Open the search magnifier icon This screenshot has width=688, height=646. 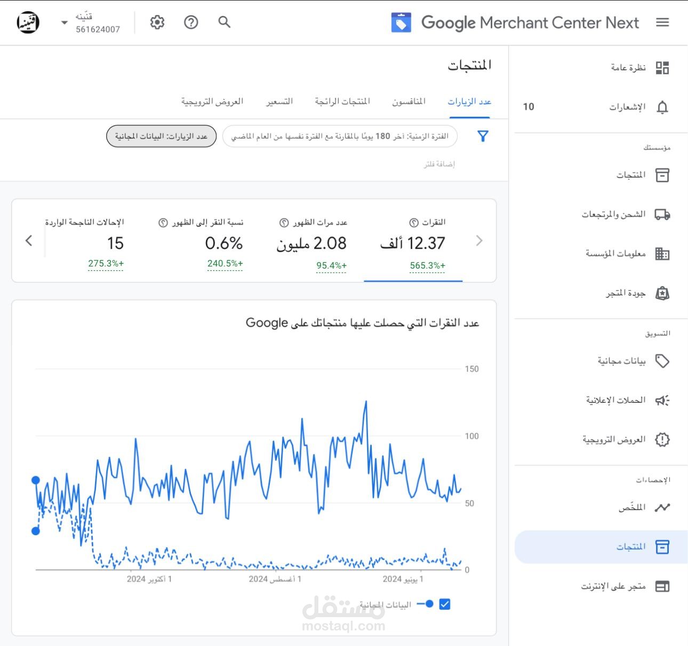click(225, 22)
